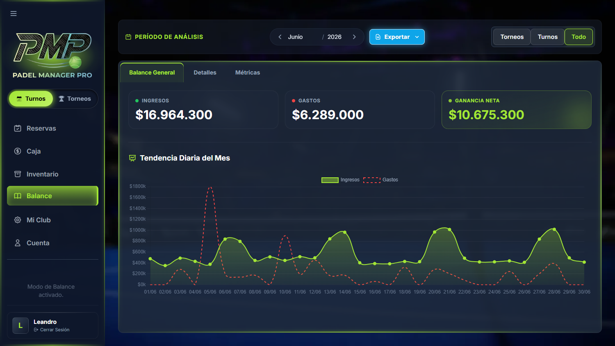Click the Ingresos legend label
615x346 pixels.
pos(350,180)
